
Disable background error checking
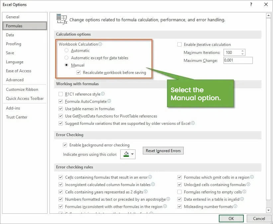point(65,145)
